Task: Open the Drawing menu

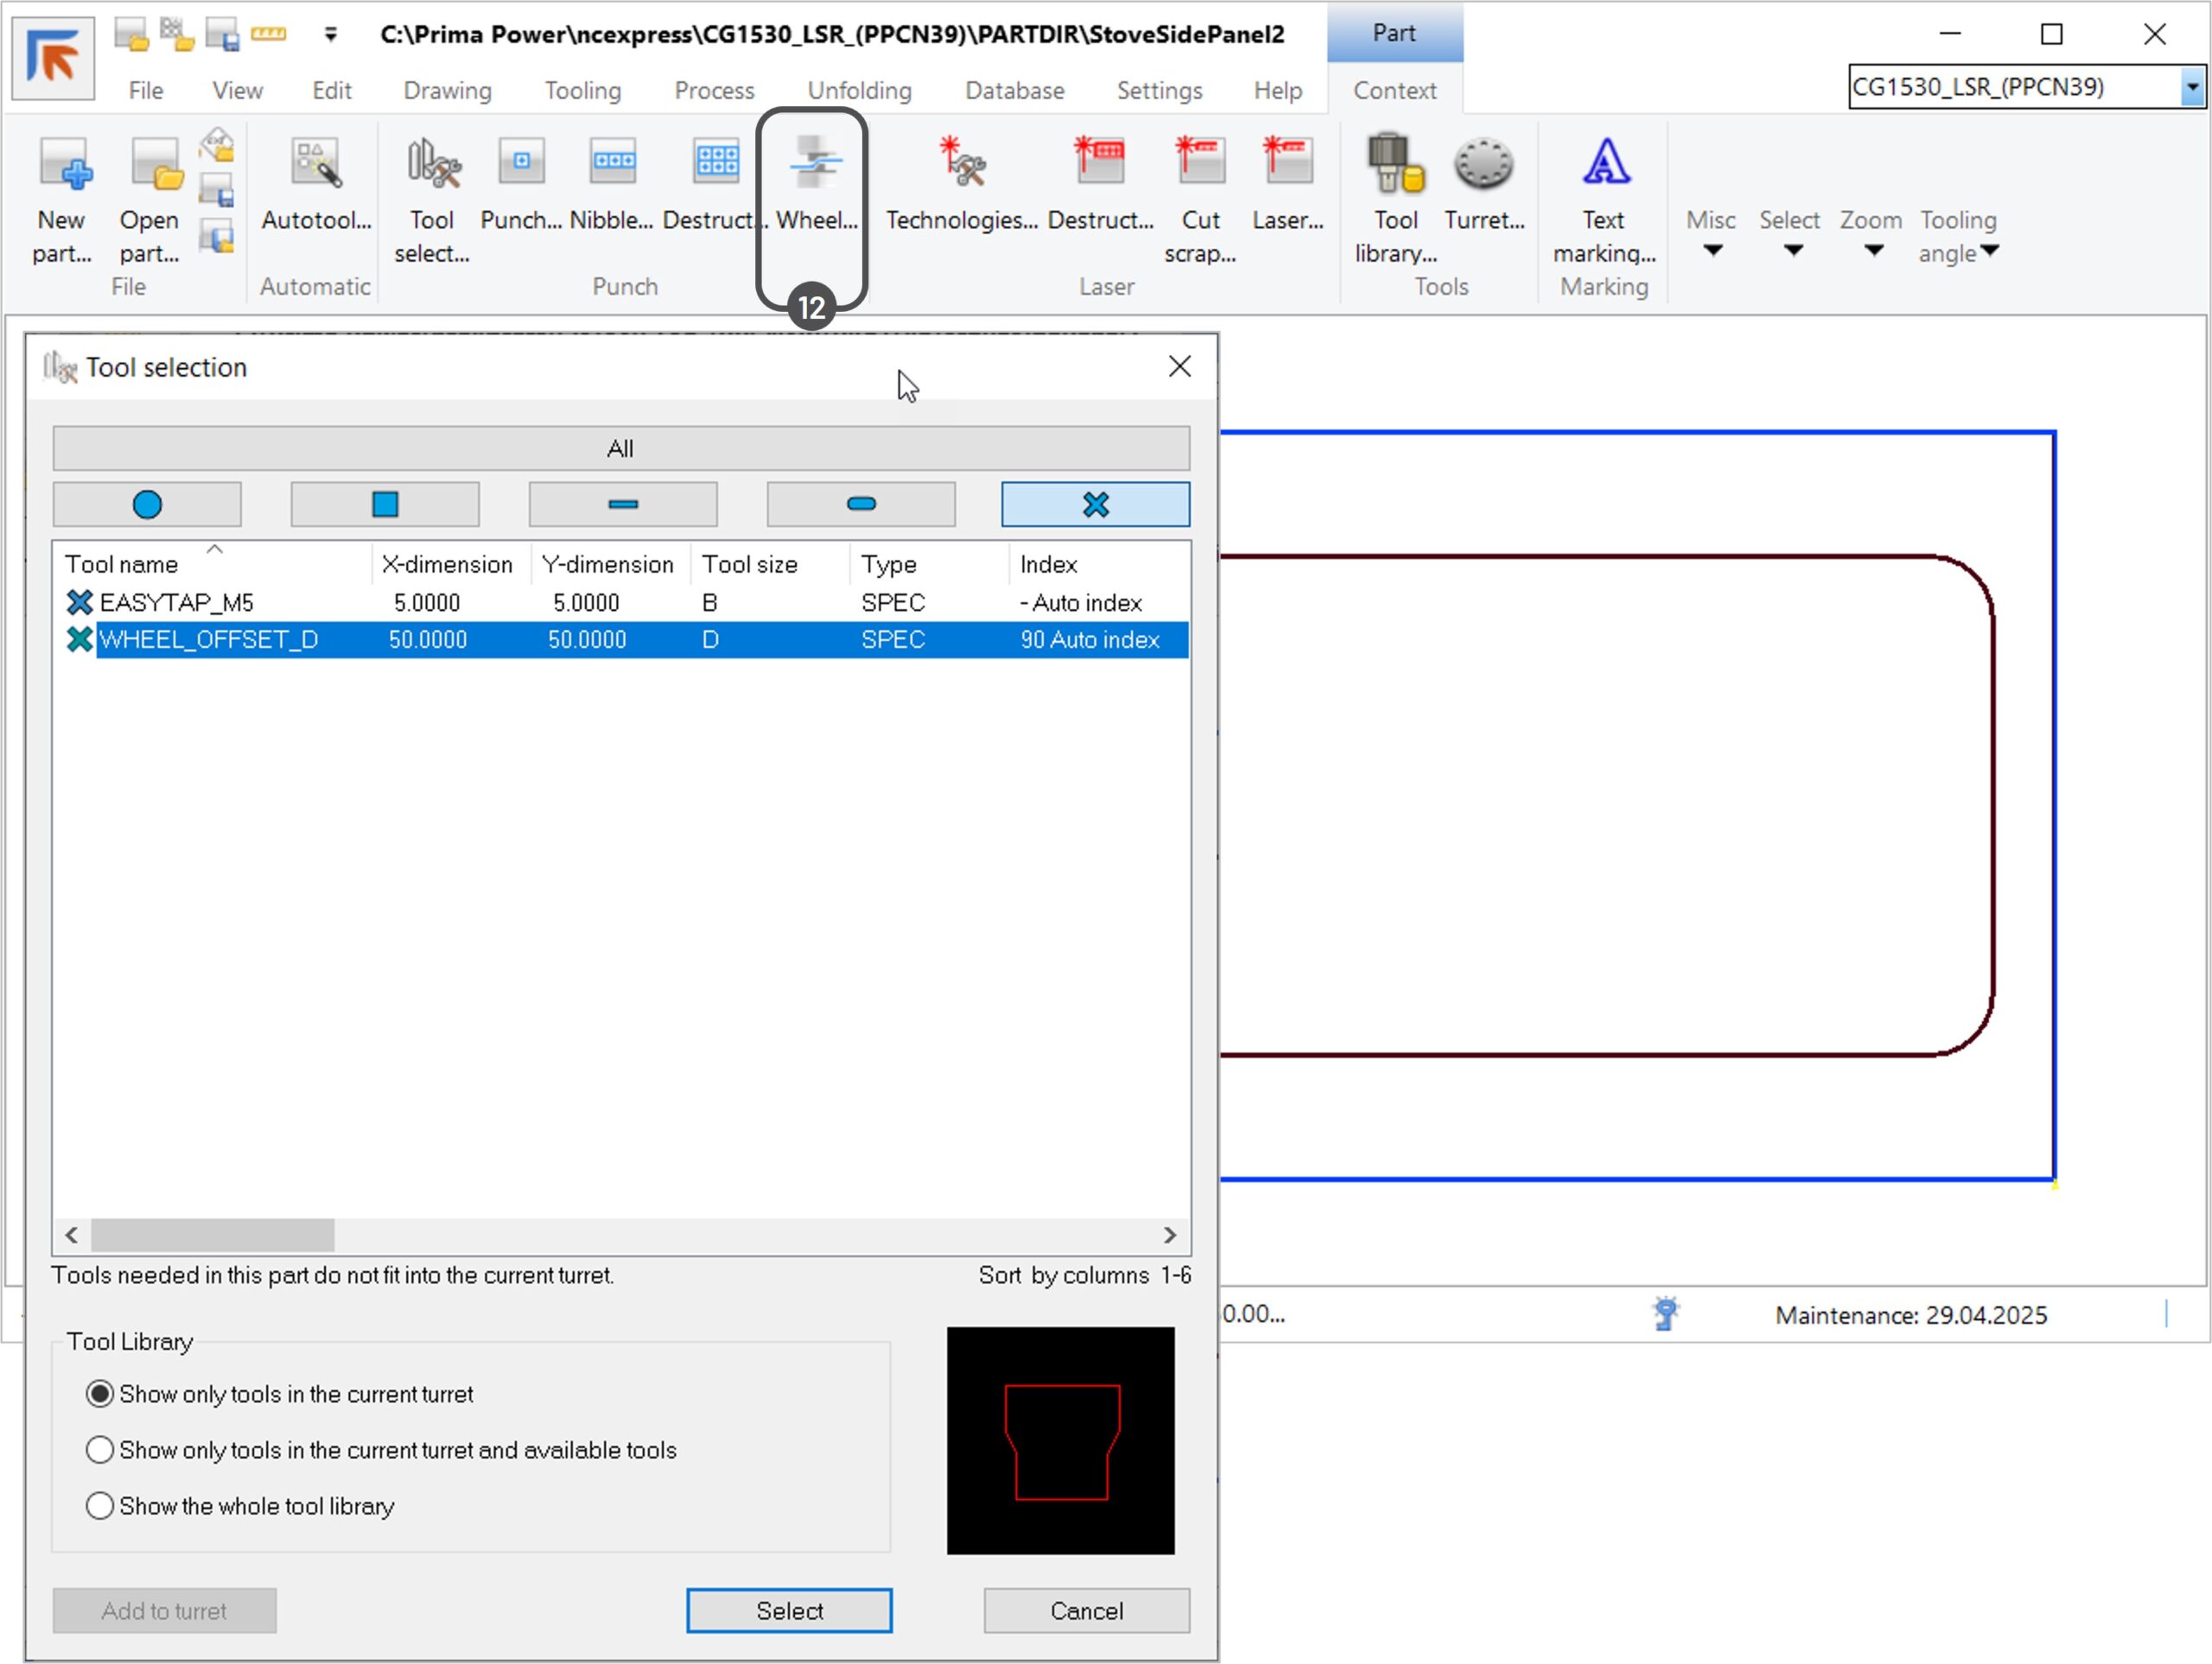Action: [447, 90]
